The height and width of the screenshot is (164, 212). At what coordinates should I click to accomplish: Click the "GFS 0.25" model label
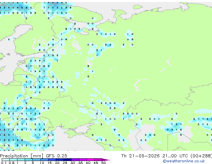coord(57,156)
